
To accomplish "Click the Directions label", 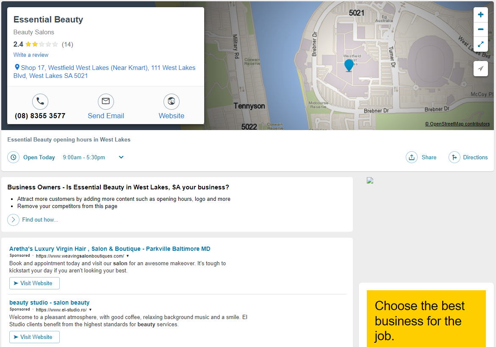I will [475, 157].
